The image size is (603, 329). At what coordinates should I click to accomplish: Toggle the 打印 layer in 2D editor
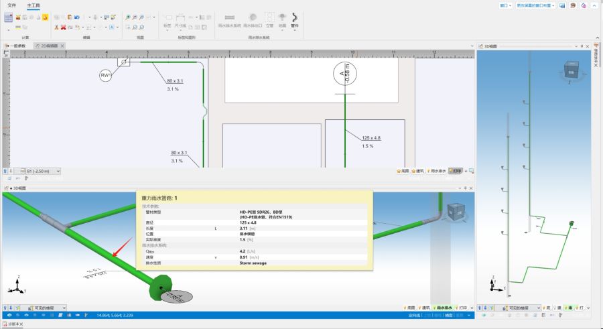456,171
